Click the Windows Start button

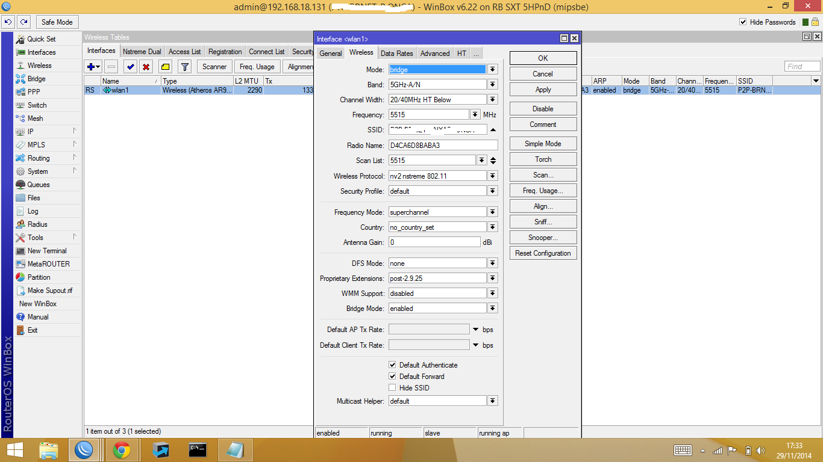[14, 450]
